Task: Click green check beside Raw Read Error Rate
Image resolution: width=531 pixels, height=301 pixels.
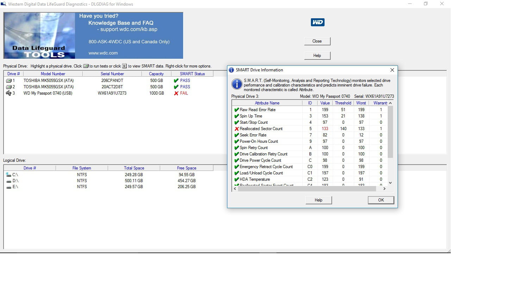Action: (237, 110)
